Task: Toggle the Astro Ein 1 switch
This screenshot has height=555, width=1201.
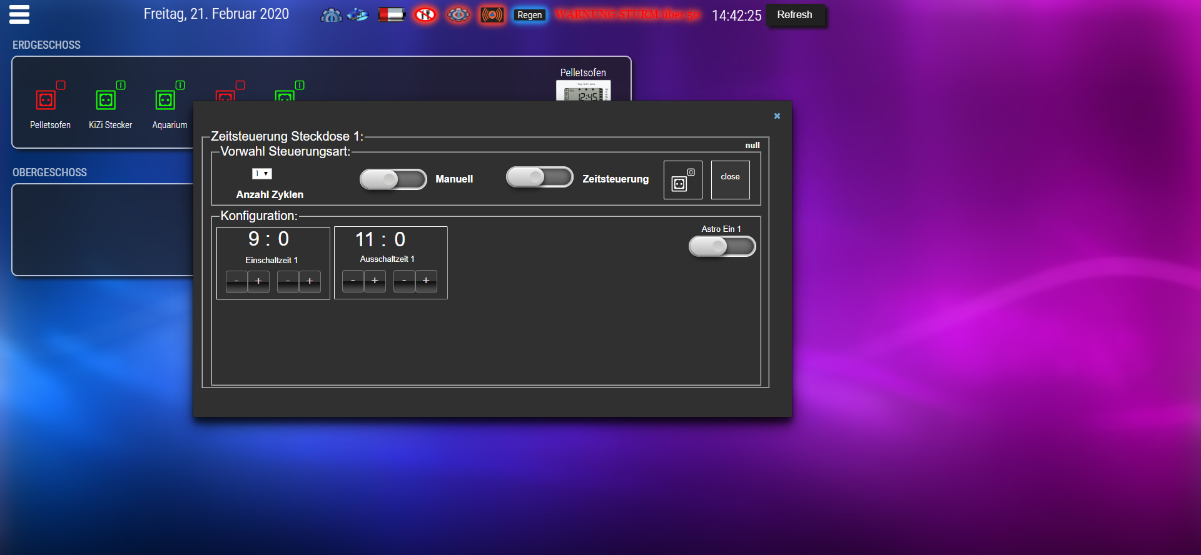Action: [x=722, y=246]
